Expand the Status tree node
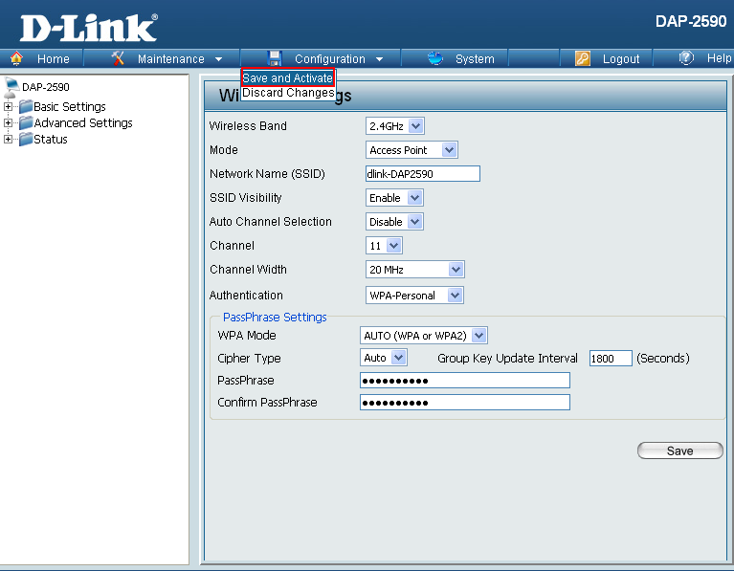This screenshot has width=734, height=571. (8, 140)
